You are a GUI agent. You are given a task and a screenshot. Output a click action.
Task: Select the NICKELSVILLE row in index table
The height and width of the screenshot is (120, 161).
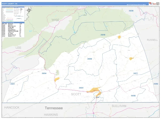click(x=12, y=35)
